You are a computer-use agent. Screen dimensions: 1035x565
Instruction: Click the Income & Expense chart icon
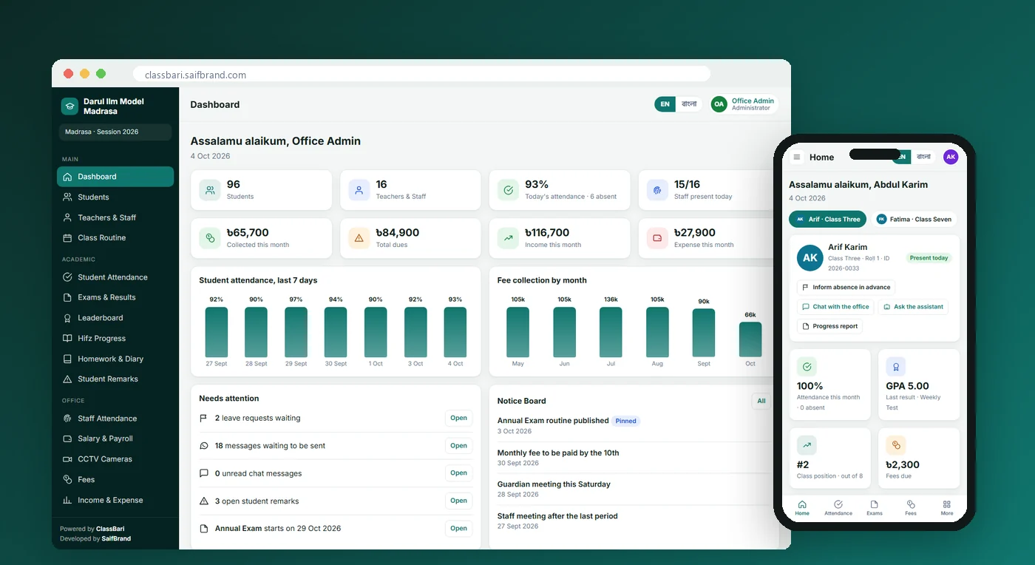tap(67, 501)
